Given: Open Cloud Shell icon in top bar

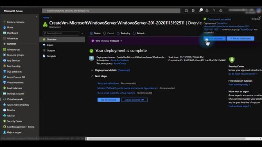Looking at the screenshot, I should point(186,11).
